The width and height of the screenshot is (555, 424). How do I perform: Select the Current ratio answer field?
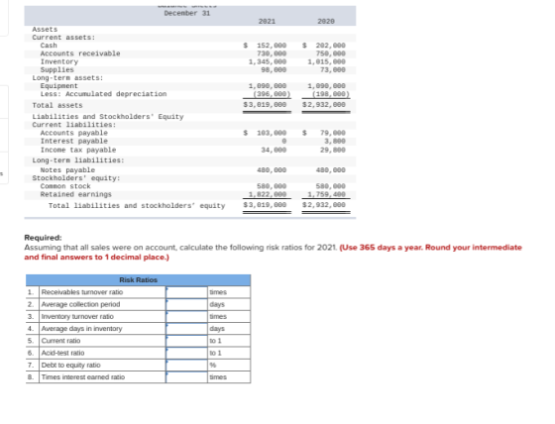186,341
